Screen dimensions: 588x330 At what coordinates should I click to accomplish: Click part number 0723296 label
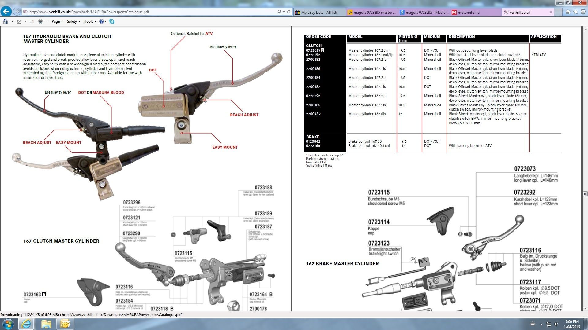coord(132,203)
